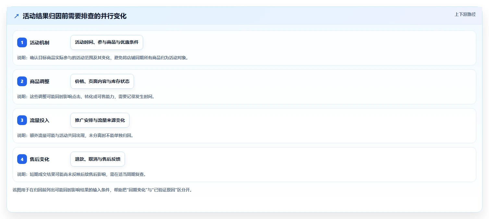The image size is (489, 219).
Task: Click the number 4 step badge
Action: pos(22,159)
